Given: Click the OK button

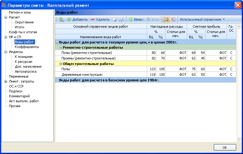Looking at the screenshot, I should (225, 148).
